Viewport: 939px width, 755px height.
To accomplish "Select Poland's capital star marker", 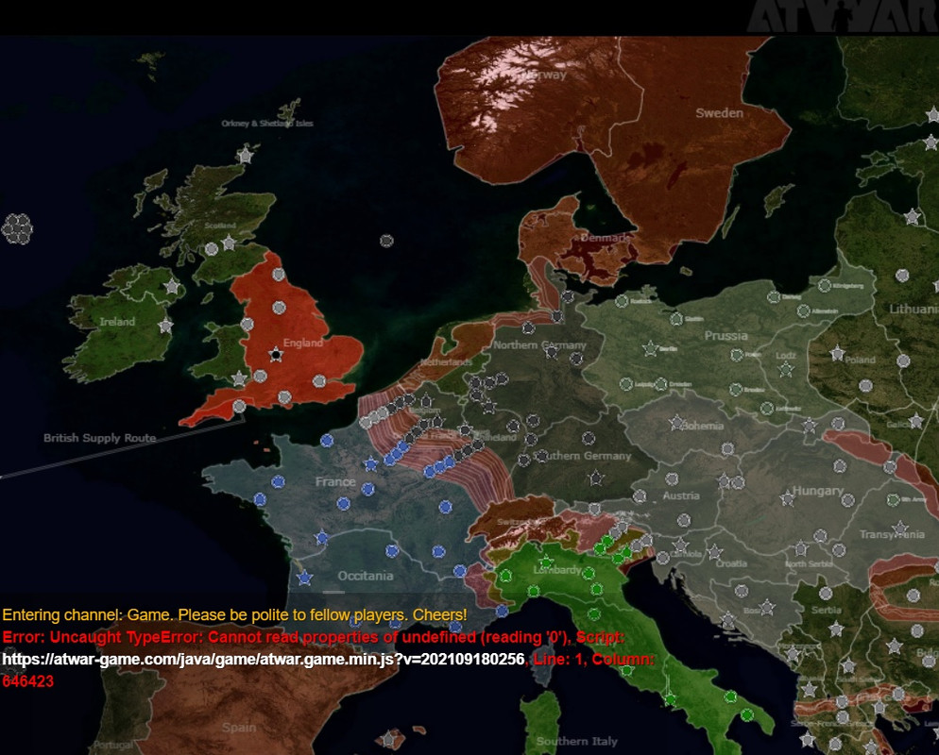I will point(837,354).
